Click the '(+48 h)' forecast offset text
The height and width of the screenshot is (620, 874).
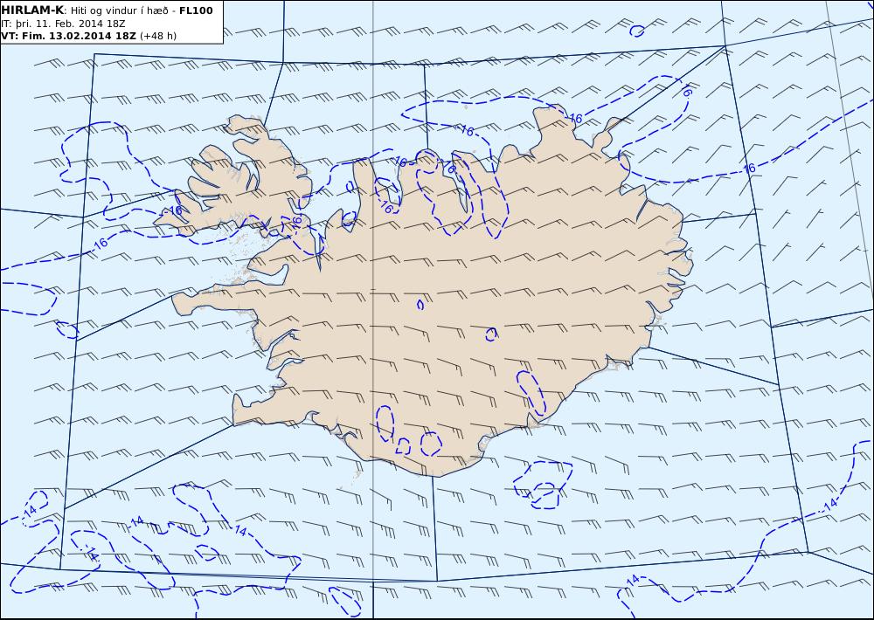(157, 36)
